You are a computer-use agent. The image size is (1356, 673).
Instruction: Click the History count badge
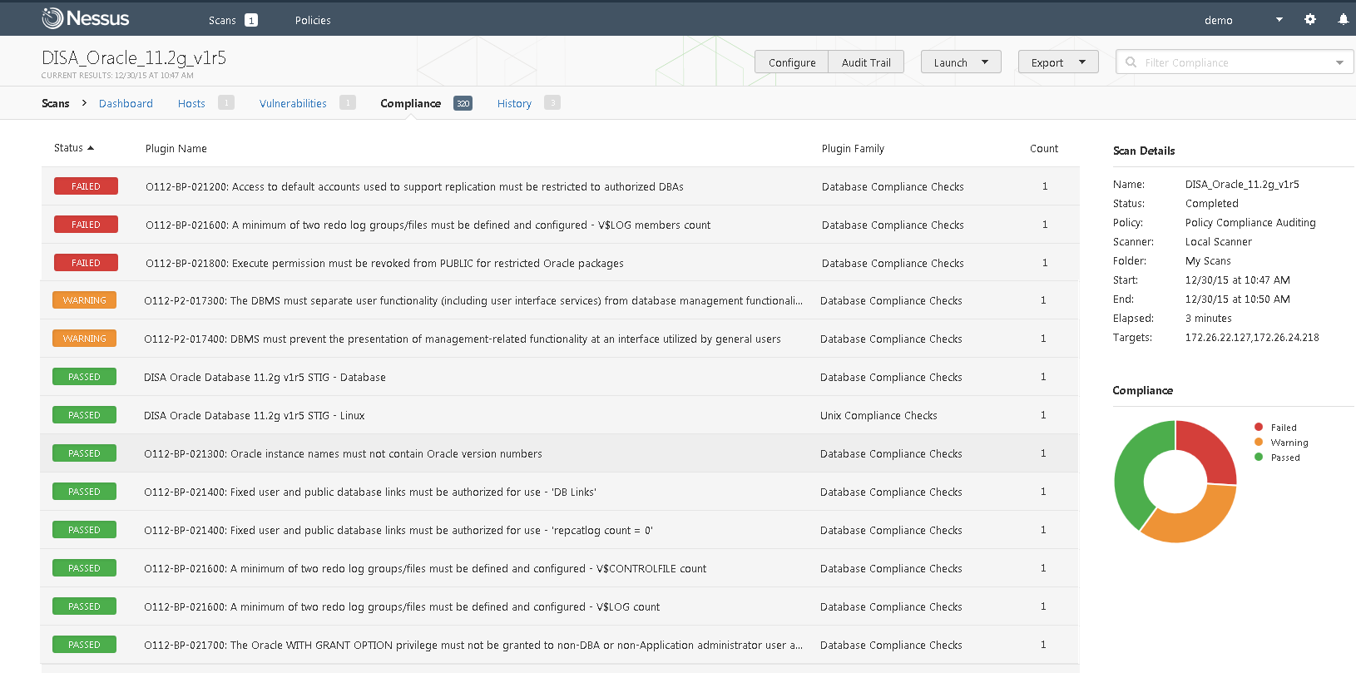pyautogui.click(x=552, y=102)
